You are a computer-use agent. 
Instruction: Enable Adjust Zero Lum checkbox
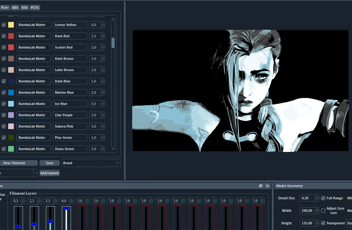pyautogui.click(x=323, y=210)
